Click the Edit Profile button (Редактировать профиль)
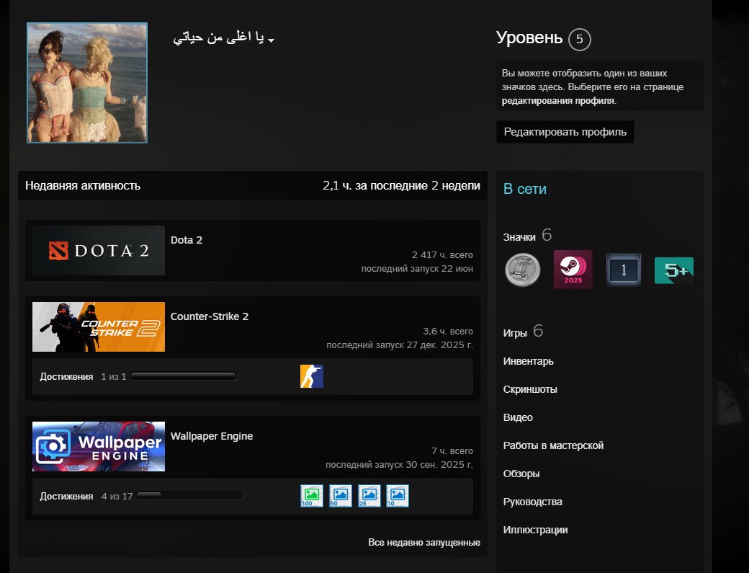Image resolution: width=749 pixels, height=573 pixels. pyautogui.click(x=565, y=132)
